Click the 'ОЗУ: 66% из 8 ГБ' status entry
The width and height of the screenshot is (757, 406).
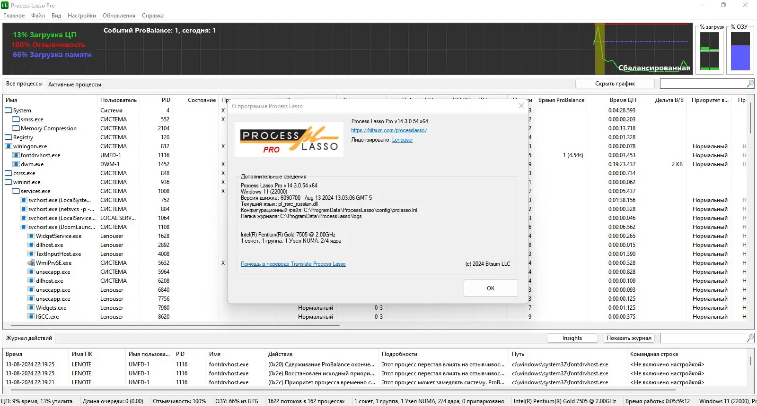tap(237, 401)
